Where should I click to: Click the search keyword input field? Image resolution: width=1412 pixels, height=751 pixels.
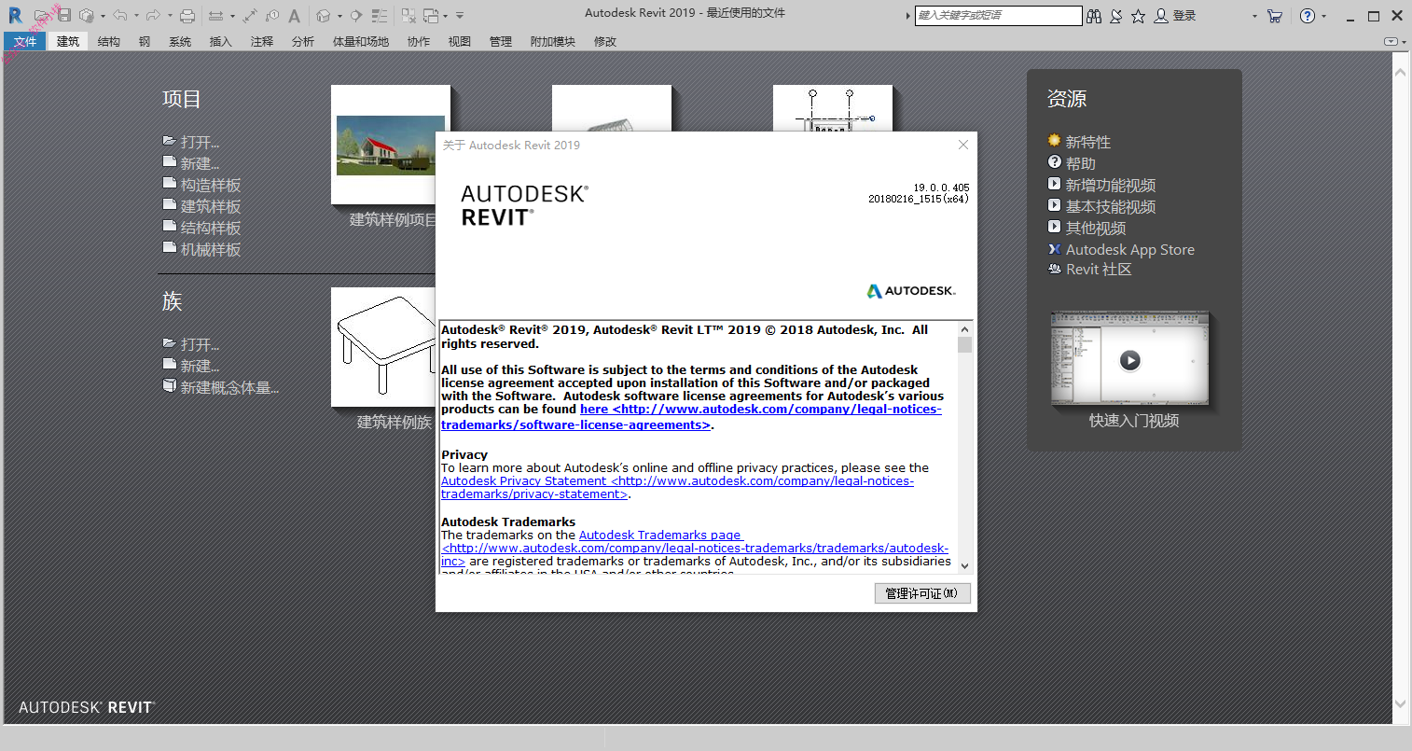pyautogui.click(x=998, y=16)
